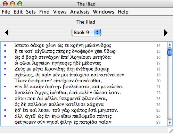Click the blue dot beside line 21
The width and height of the screenshot is (173, 133).
tap(5, 86)
